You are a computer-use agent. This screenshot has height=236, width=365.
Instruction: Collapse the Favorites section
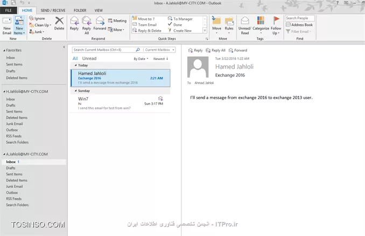[4, 50]
